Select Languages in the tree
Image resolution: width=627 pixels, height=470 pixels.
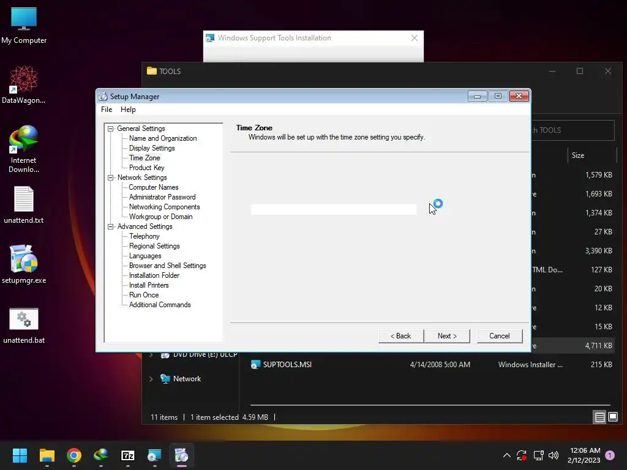[145, 256]
